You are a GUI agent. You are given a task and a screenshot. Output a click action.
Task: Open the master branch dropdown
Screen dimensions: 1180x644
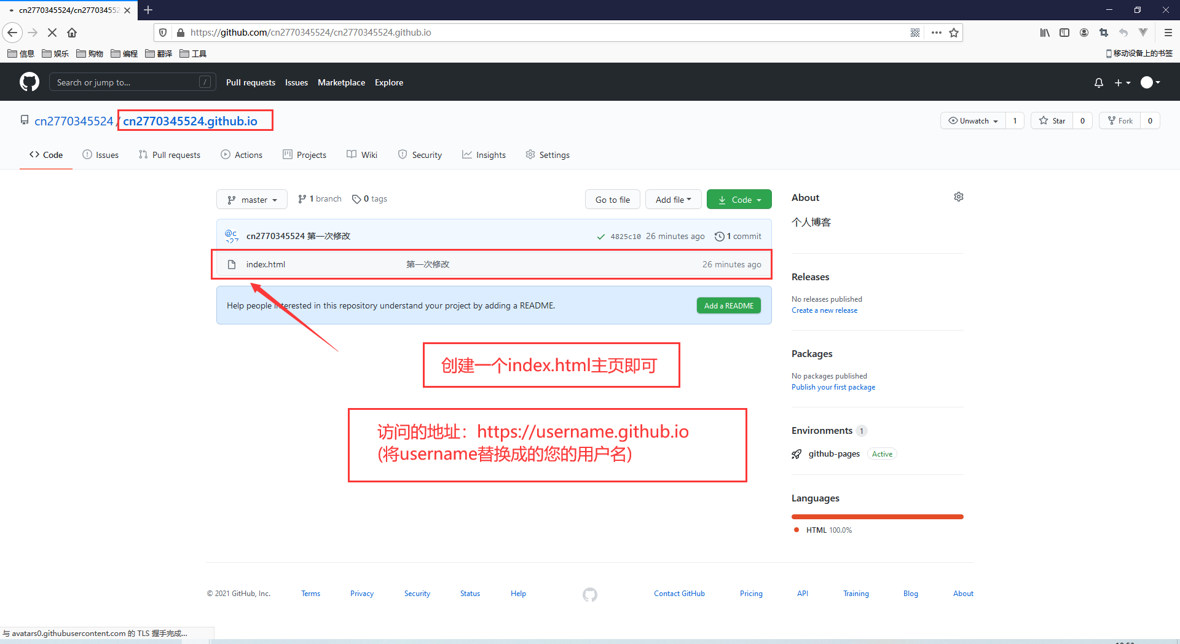(251, 199)
